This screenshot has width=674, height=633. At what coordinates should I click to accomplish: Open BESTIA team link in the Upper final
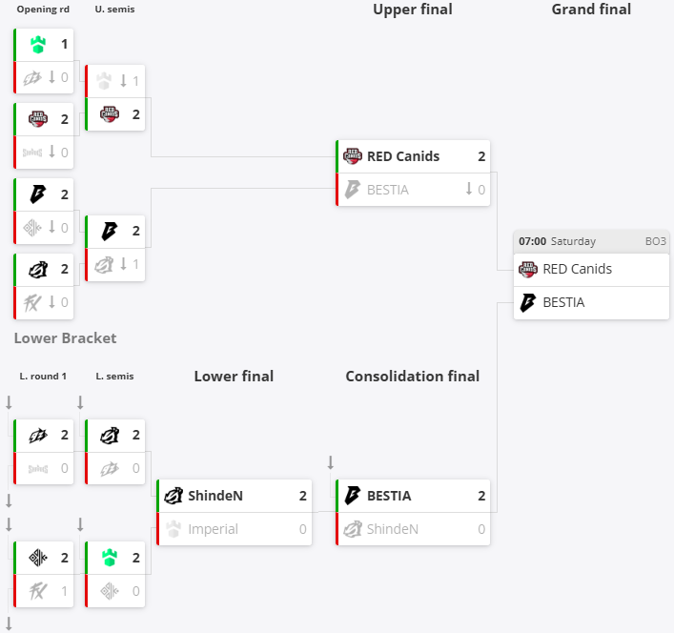387,190
